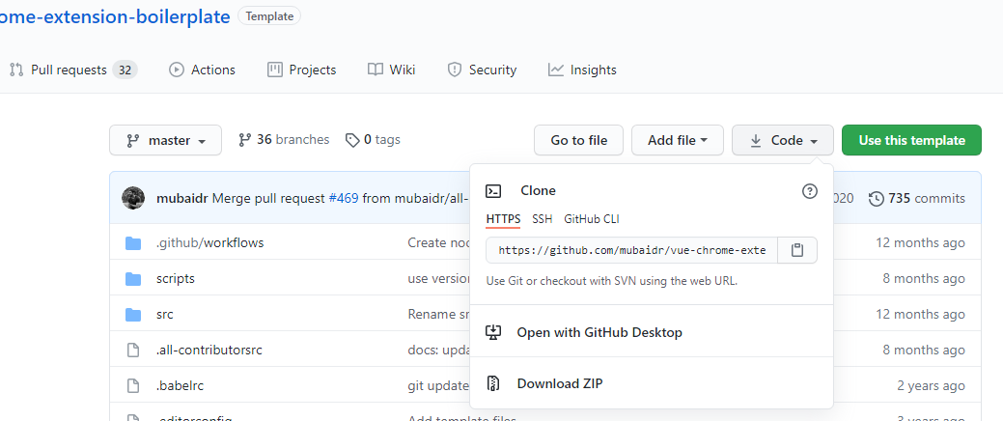The height and width of the screenshot is (421, 1003).
Task: Click the .babelrc file icon
Action: point(133,386)
